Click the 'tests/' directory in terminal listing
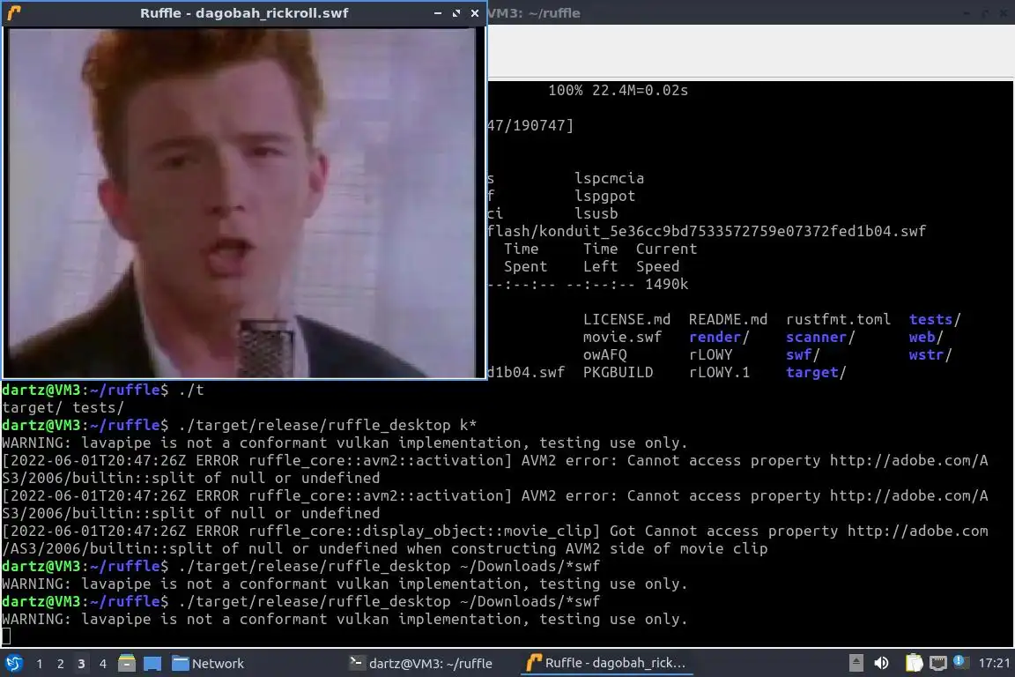Image resolution: width=1015 pixels, height=677 pixels. [935, 319]
